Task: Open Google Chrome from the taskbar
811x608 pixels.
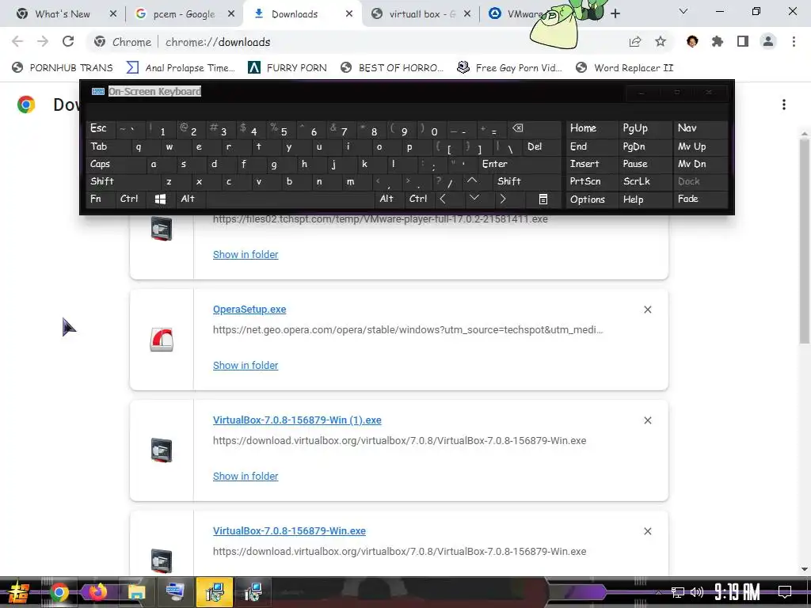Action: pyautogui.click(x=59, y=592)
